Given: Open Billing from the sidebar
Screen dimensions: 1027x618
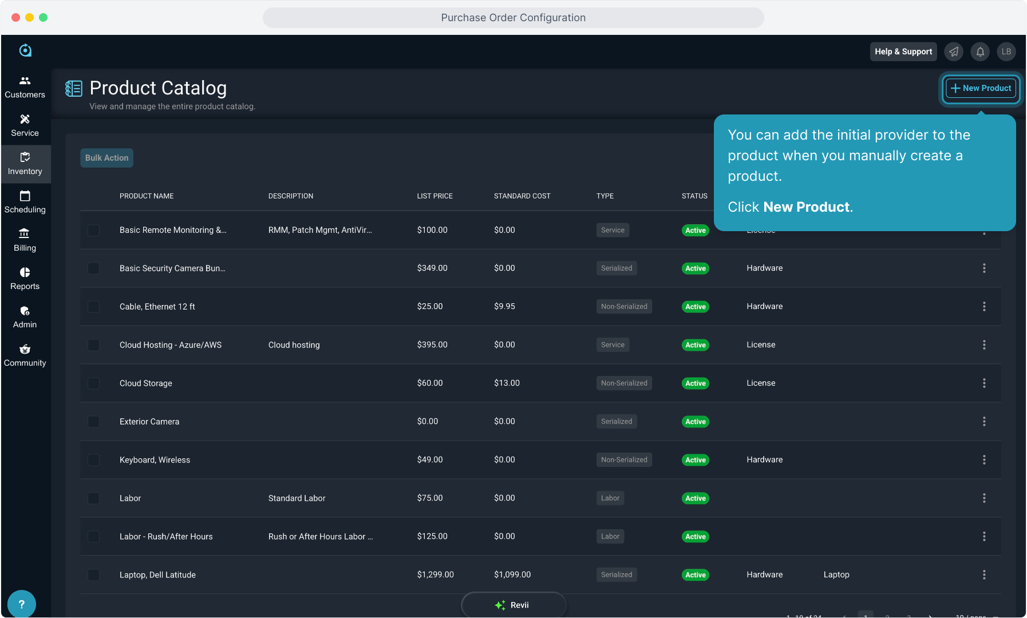Looking at the screenshot, I should click(x=25, y=240).
